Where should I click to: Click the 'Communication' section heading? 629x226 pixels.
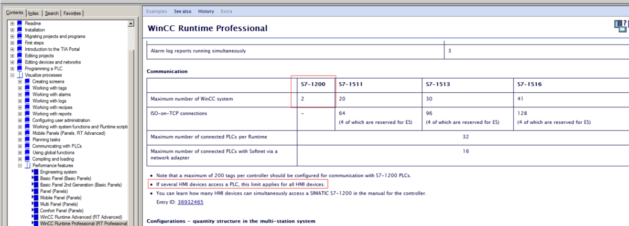pos(167,71)
